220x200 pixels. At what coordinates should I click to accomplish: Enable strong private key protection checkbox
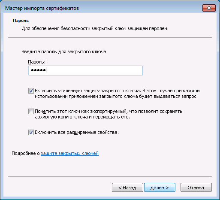[x=31, y=91]
